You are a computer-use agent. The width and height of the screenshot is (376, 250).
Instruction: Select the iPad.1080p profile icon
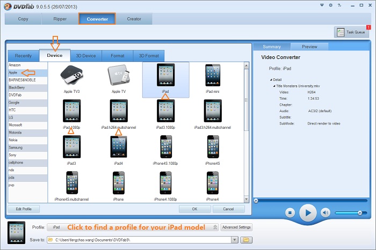[71, 111]
